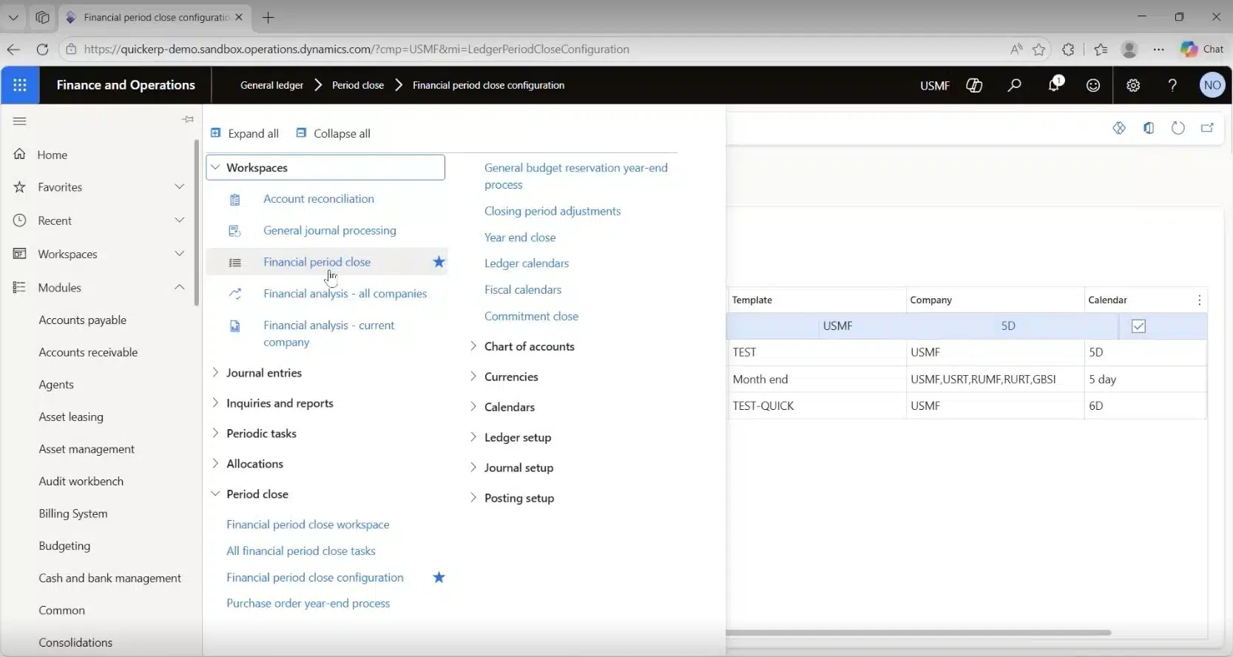Open Purchase order year-end process link
The image size is (1233, 657).
click(x=308, y=603)
